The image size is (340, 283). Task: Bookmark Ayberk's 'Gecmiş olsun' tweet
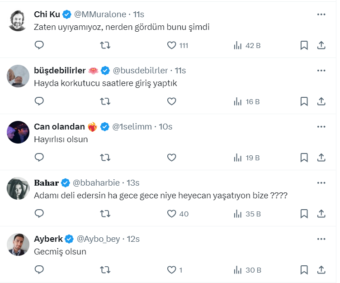pyautogui.click(x=304, y=270)
